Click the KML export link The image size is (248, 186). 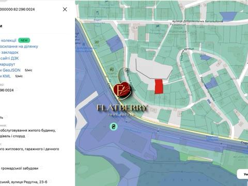pos(5,76)
